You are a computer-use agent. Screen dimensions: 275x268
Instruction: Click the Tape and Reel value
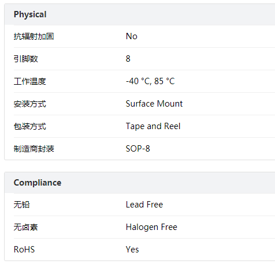153,126
